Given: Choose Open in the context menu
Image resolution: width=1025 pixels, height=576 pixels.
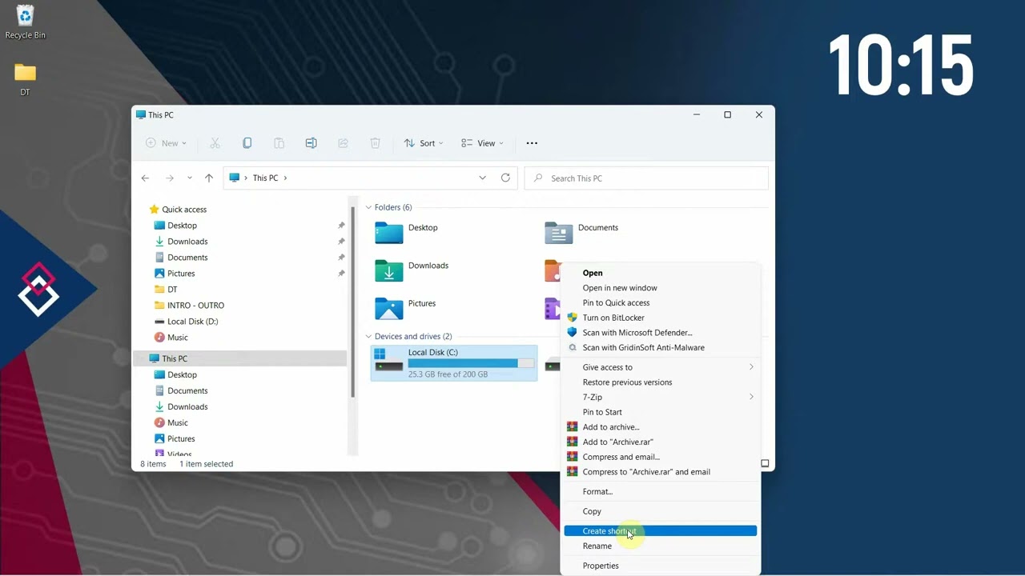Looking at the screenshot, I should coord(661,273).
